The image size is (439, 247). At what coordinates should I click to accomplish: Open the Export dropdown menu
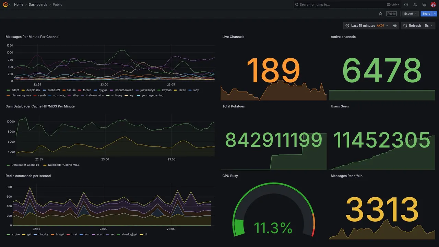click(410, 14)
